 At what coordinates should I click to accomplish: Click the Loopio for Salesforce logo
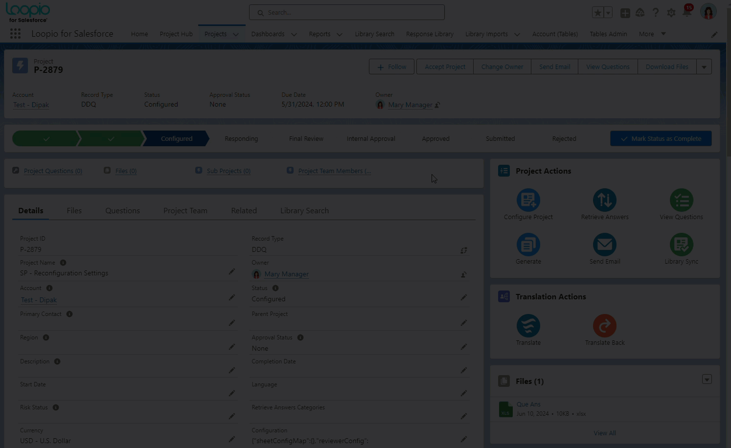(27, 12)
